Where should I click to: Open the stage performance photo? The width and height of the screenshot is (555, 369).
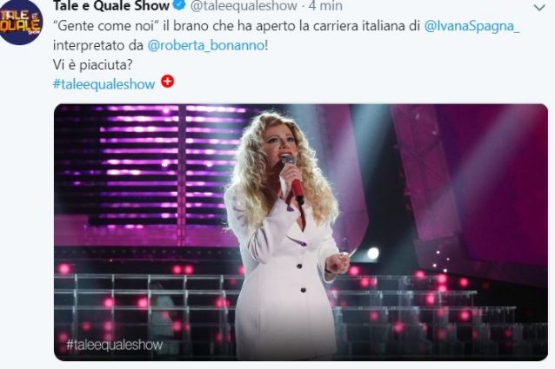[301, 232]
